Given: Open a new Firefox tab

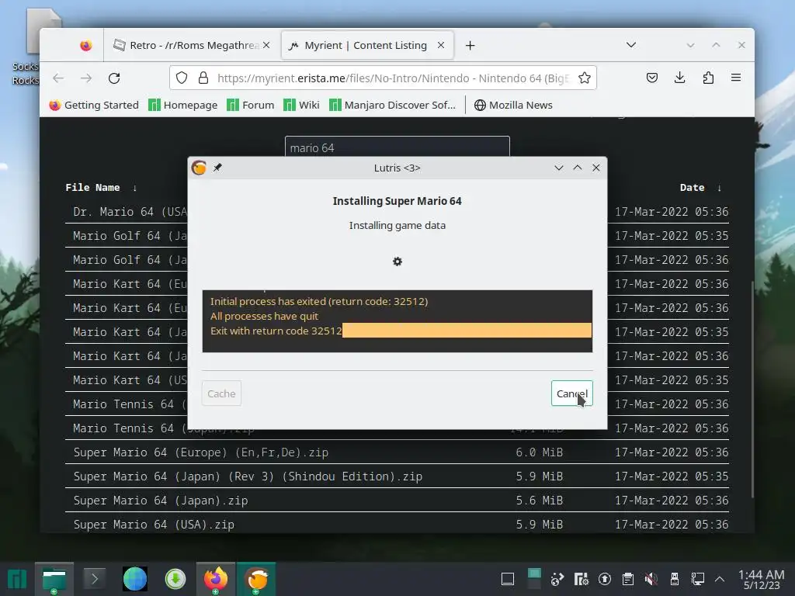Looking at the screenshot, I should [x=470, y=46].
